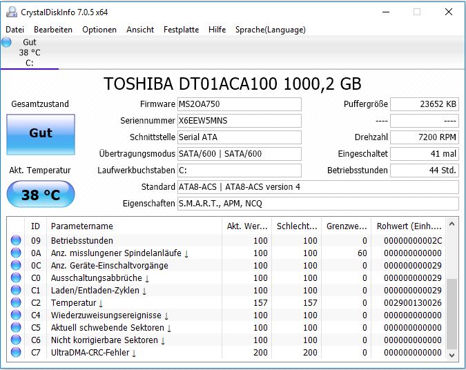The height and width of the screenshot is (370, 466).
Task: Select the Ausschaltungsabbrüche parameter
Action: (x=99, y=278)
